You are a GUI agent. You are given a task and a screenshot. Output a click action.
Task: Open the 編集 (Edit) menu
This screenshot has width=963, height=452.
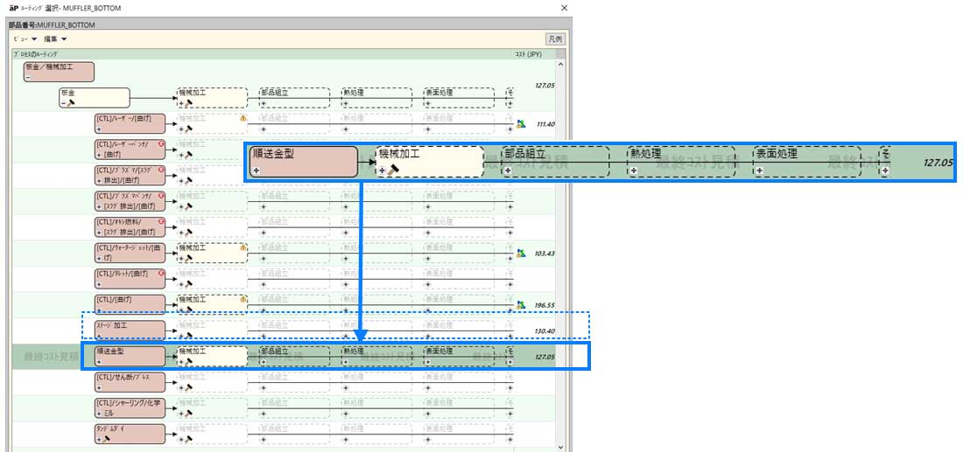56,38
